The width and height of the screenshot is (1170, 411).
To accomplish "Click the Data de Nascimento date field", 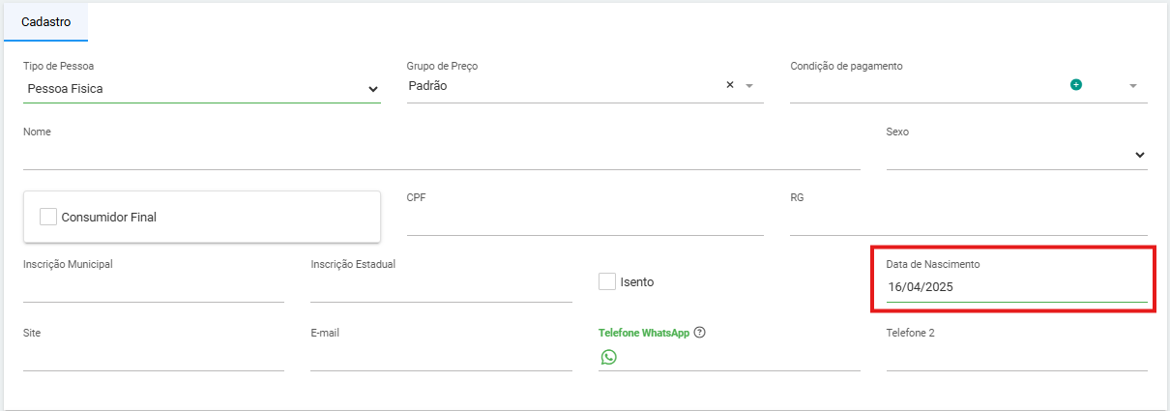I will pos(1016,287).
